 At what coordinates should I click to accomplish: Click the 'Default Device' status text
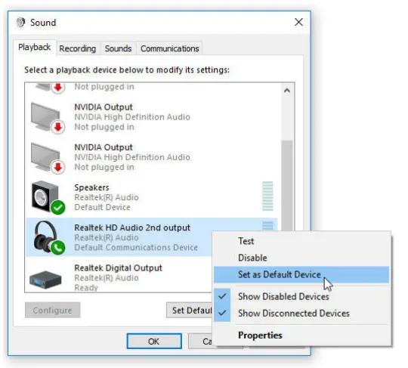point(102,207)
